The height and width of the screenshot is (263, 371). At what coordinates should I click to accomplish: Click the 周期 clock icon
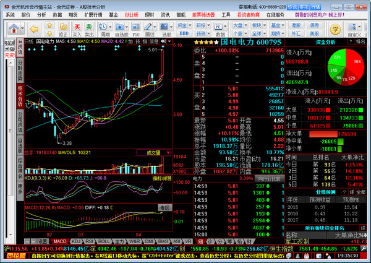point(103,27)
